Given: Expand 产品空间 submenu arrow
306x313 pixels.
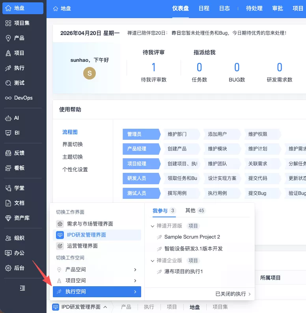Looking at the screenshot, I should (x=135, y=270).
